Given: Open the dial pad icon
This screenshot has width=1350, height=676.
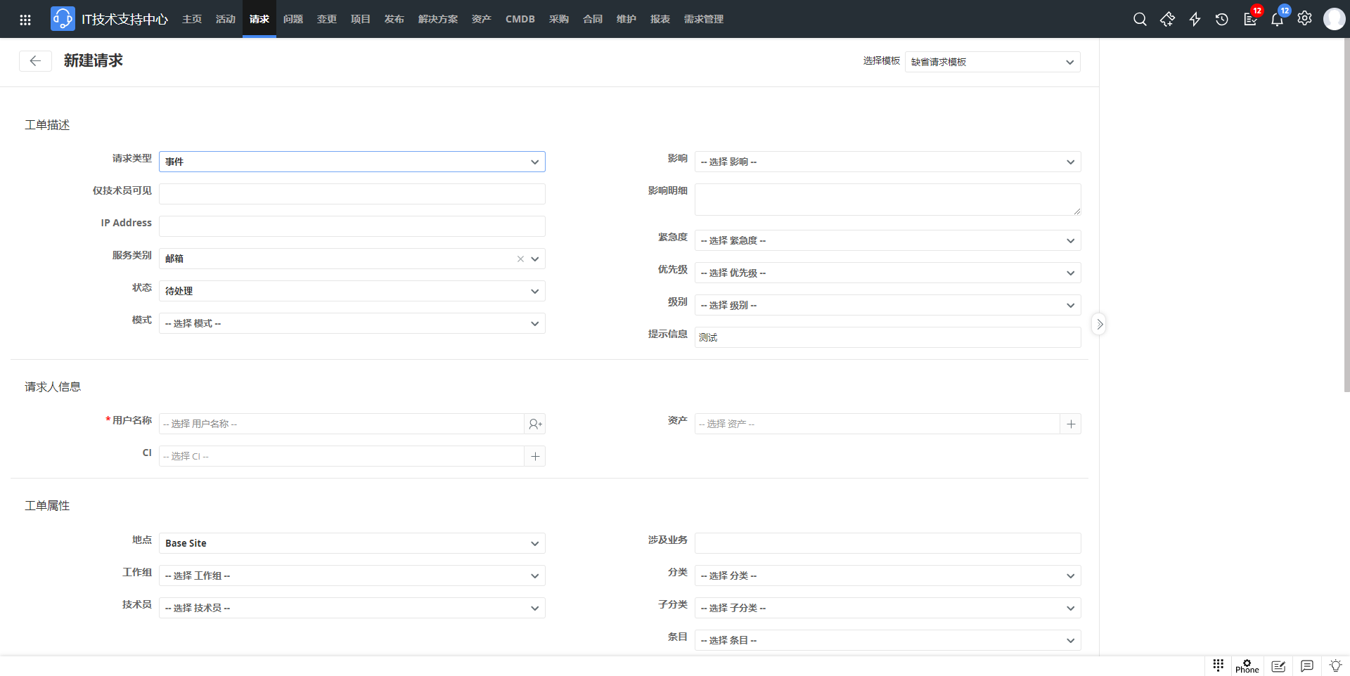Looking at the screenshot, I should point(1219,665).
